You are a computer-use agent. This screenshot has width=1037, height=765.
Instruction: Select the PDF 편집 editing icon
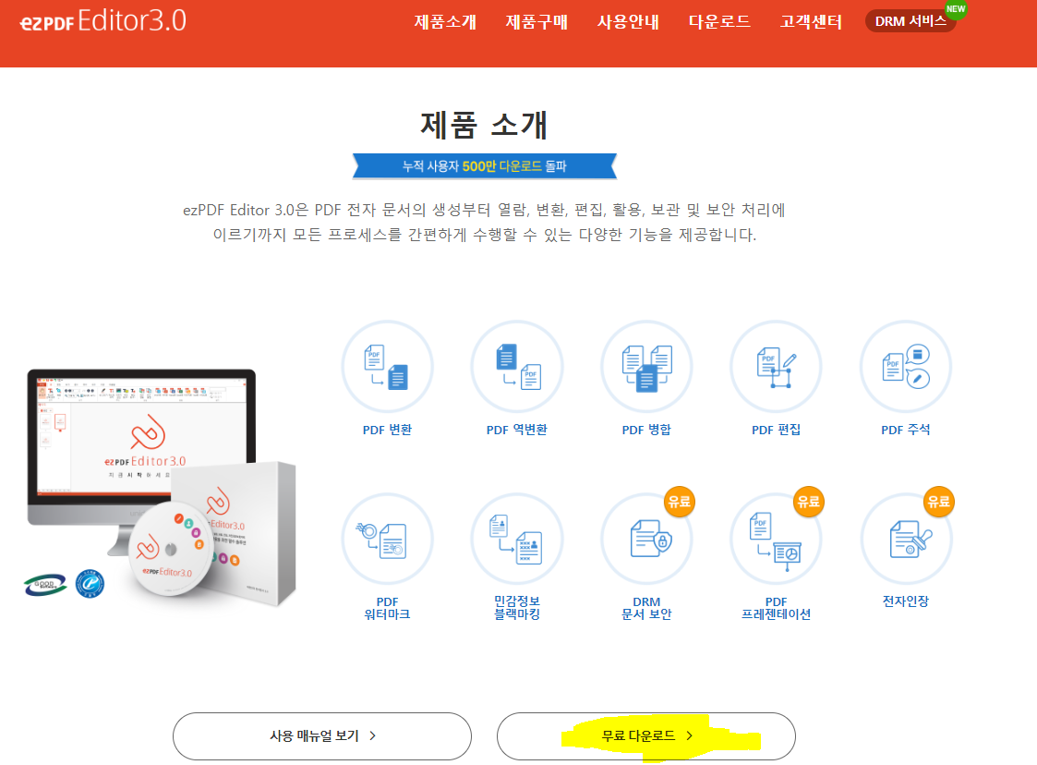[x=776, y=366]
